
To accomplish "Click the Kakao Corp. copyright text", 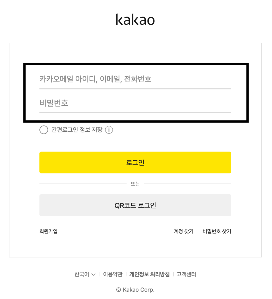I will tap(138, 290).
